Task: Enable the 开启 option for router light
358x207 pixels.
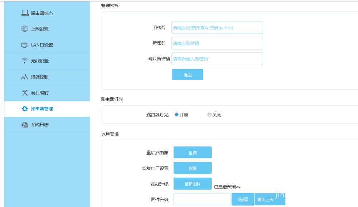Action: [176, 114]
